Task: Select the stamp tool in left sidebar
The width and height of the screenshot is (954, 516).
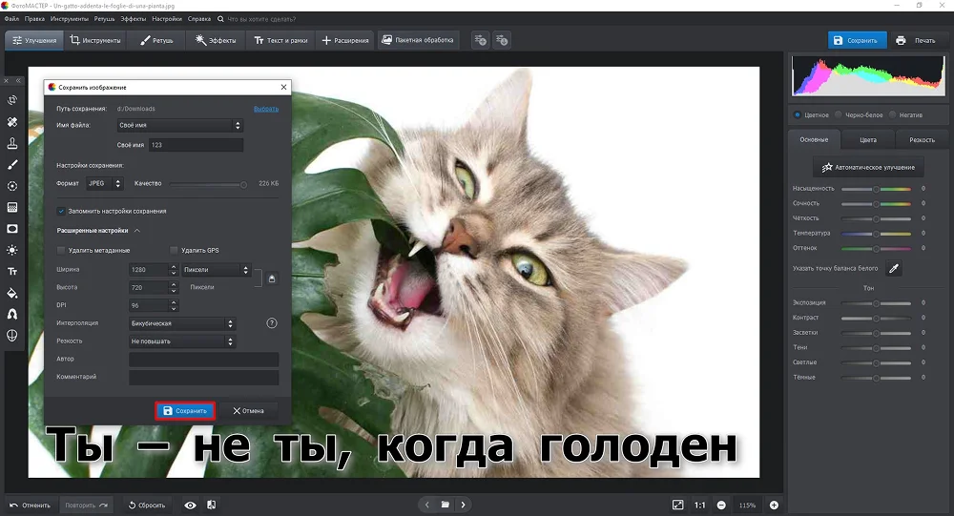Action: coord(12,143)
